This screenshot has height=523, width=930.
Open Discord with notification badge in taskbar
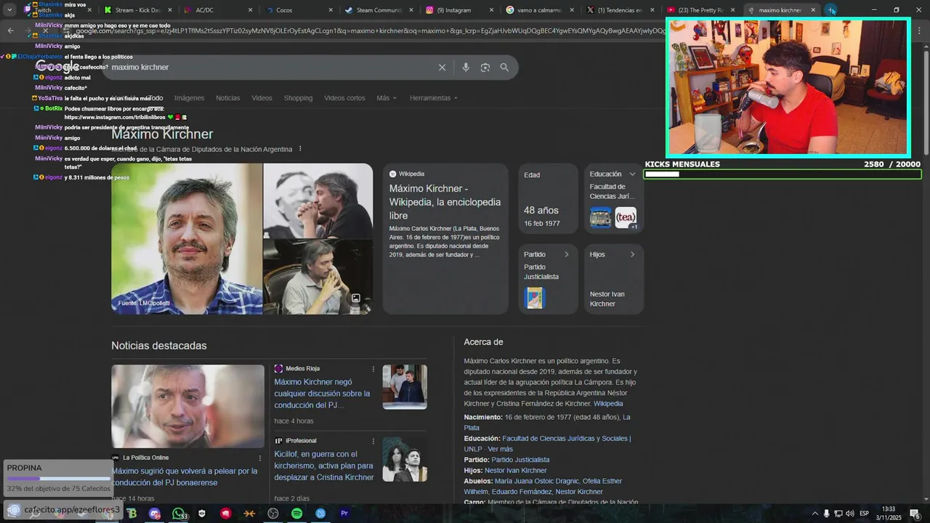[155, 514]
